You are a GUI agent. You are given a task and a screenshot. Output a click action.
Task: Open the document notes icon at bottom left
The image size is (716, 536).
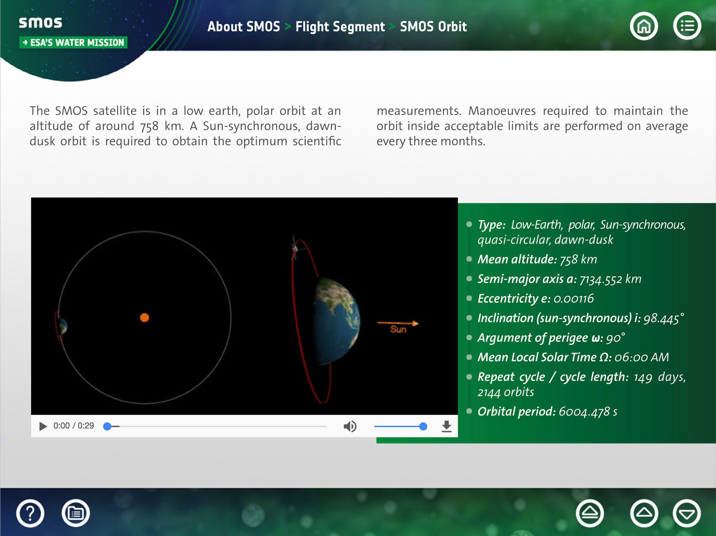76,513
